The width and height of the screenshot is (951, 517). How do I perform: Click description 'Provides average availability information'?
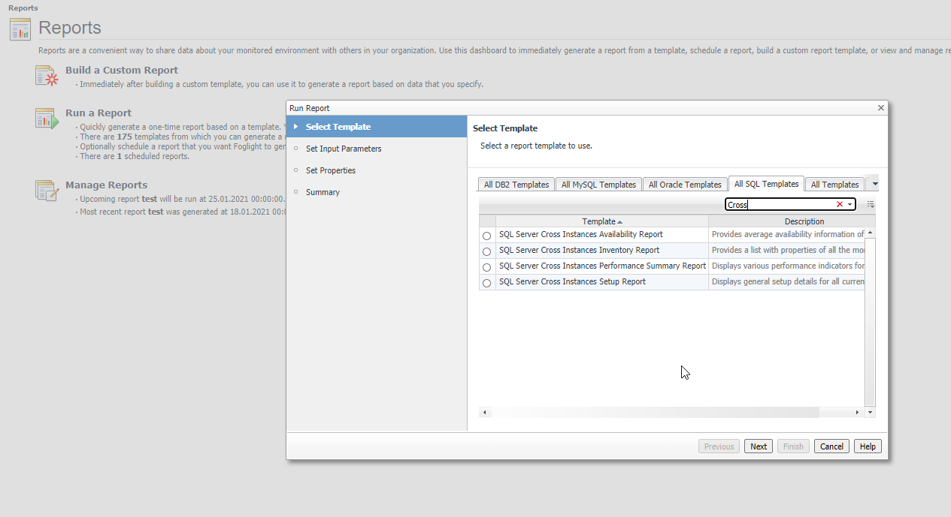[x=788, y=235]
